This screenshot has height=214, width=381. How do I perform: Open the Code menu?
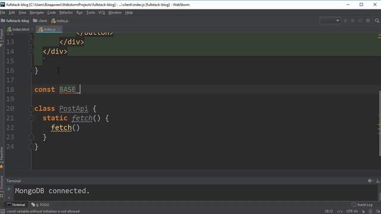tap(52, 12)
